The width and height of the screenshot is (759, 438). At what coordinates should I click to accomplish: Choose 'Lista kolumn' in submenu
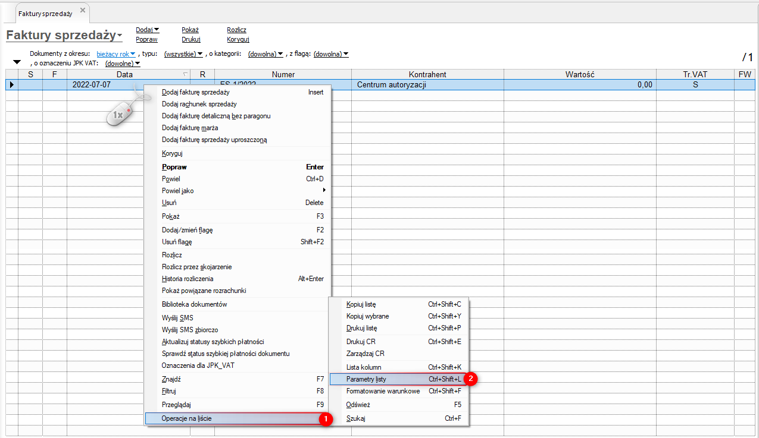[x=399, y=367]
